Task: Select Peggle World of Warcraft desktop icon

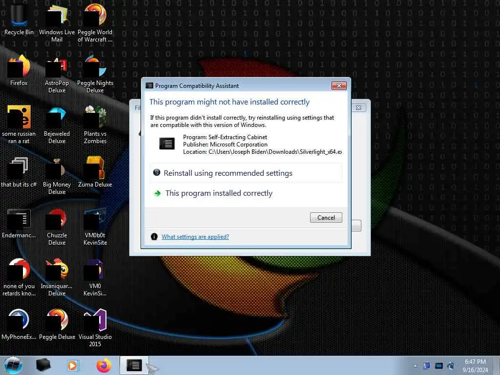Action: [x=95, y=22]
